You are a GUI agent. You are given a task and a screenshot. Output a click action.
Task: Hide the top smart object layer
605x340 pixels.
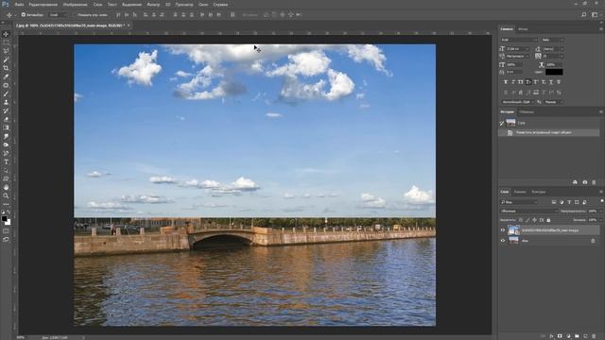502,230
